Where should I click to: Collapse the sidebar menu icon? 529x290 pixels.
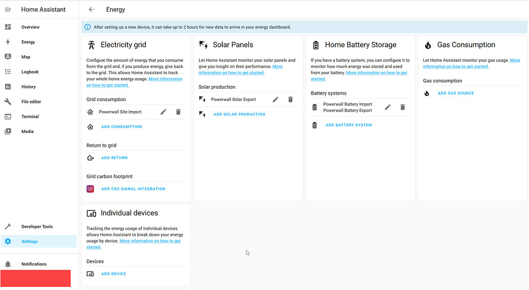click(x=8, y=9)
